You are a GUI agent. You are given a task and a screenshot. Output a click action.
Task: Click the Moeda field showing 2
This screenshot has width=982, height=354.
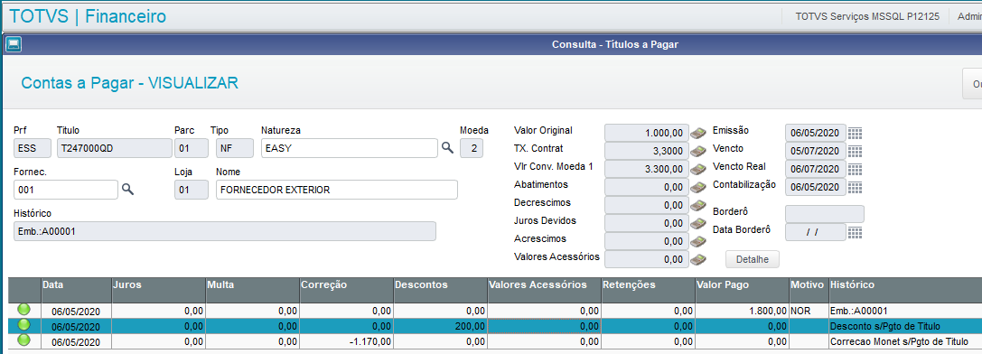click(472, 148)
